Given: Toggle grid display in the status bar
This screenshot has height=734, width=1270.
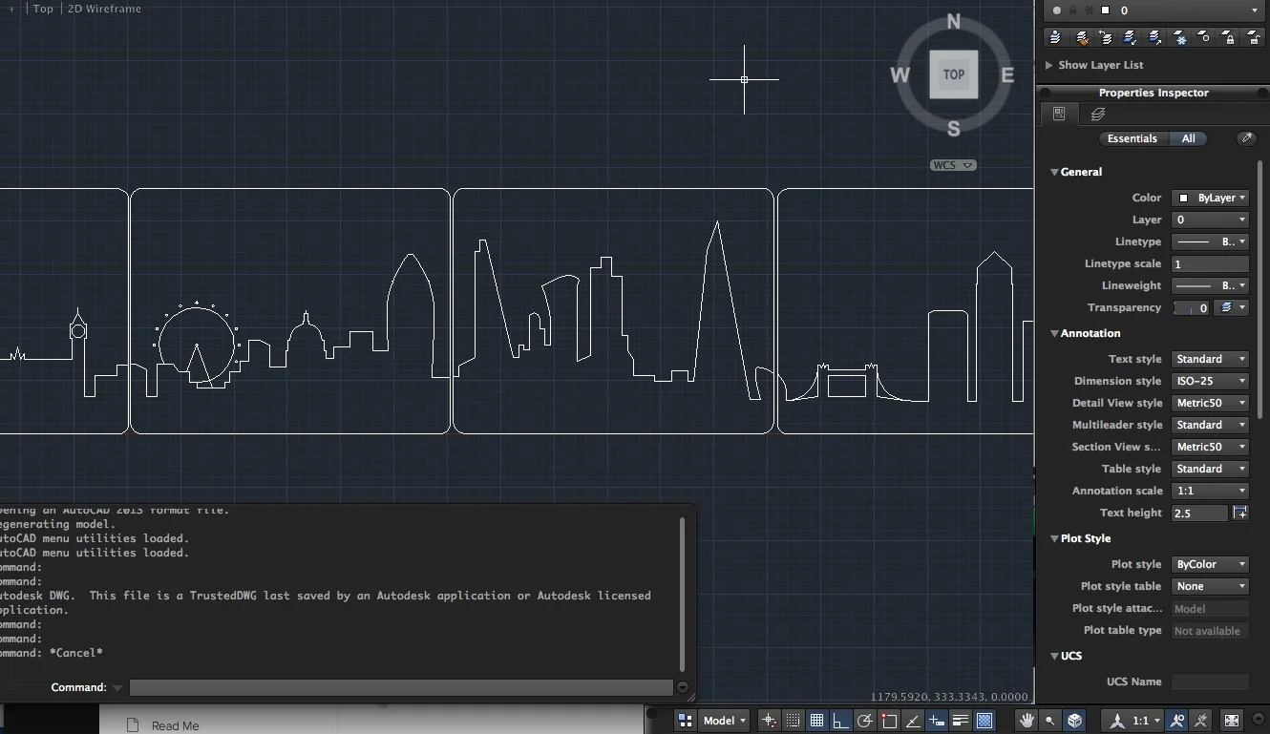Looking at the screenshot, I should pos(816,721).
